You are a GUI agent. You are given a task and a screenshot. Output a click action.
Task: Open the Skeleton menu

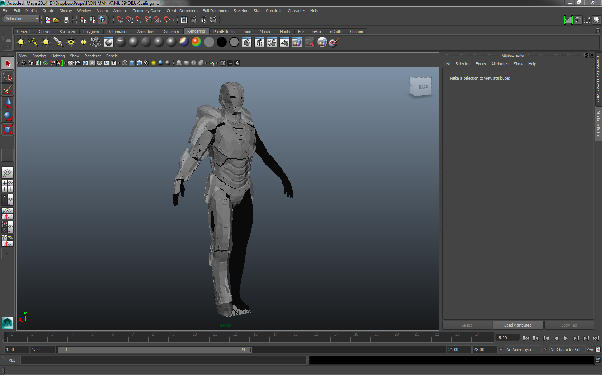point(241,11)
